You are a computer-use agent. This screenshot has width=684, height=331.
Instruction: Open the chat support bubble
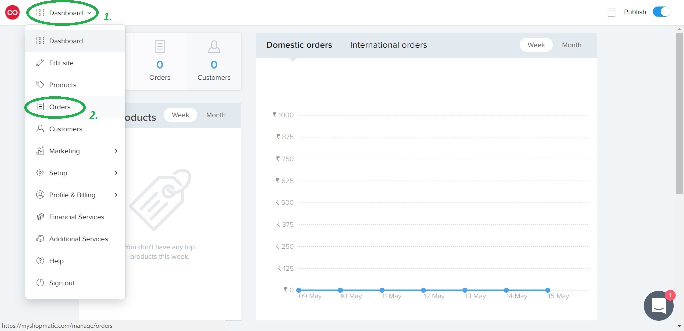[659, 305]
